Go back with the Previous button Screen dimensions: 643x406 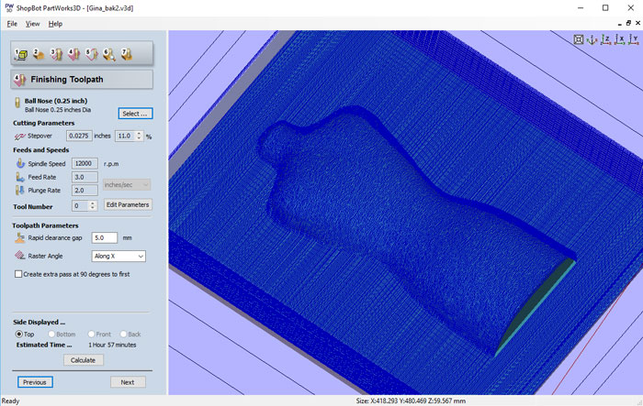tap(35, 382)
